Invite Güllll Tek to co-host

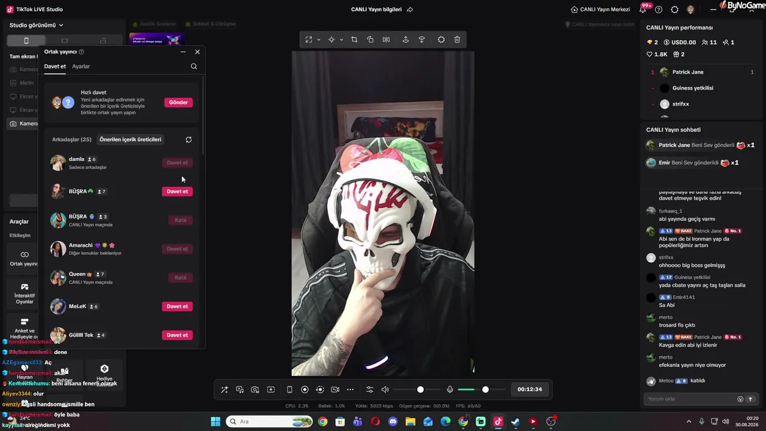tap(177, 335)
